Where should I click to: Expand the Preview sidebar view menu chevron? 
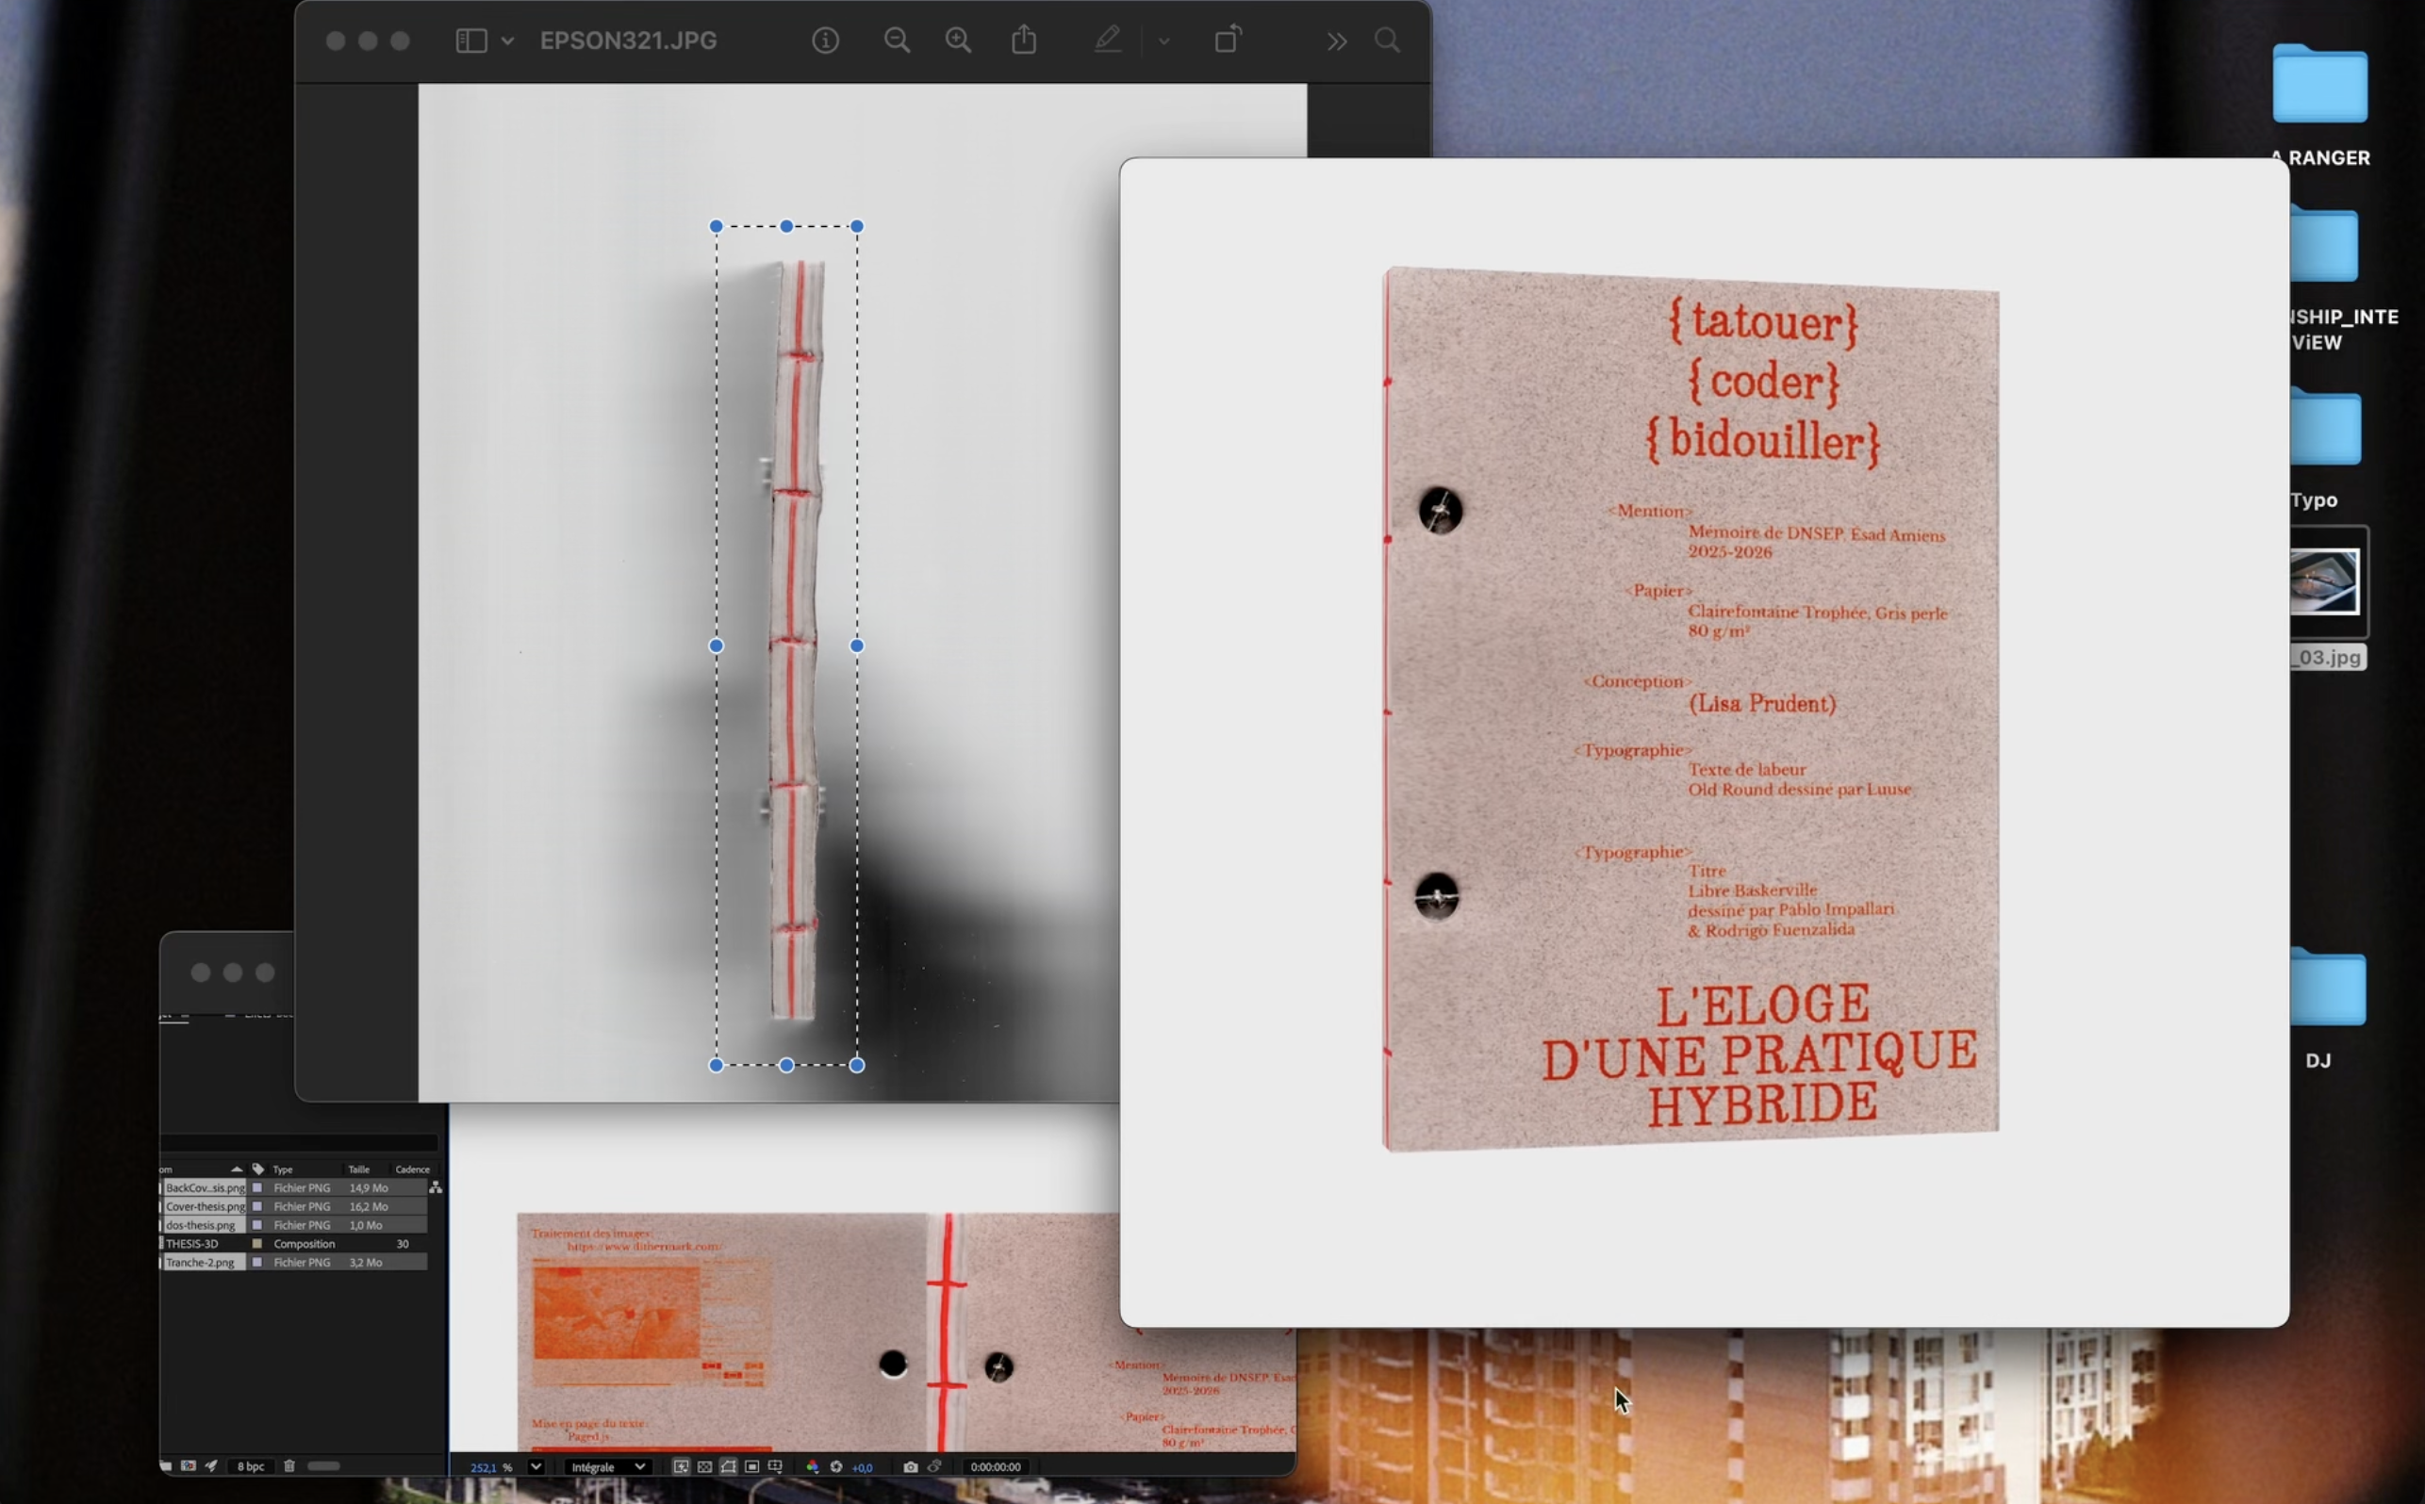(507, 41)
